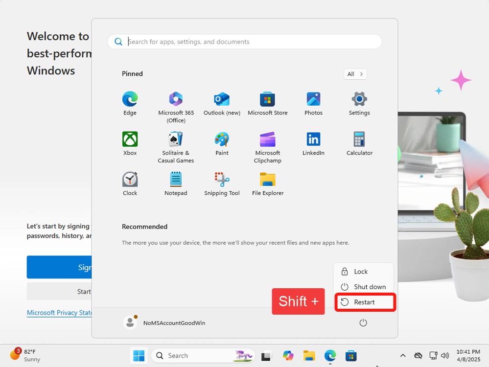The image size is (489, 367).
Task: Open the Microsoft Store pinned icon
Action: (268, 104)
